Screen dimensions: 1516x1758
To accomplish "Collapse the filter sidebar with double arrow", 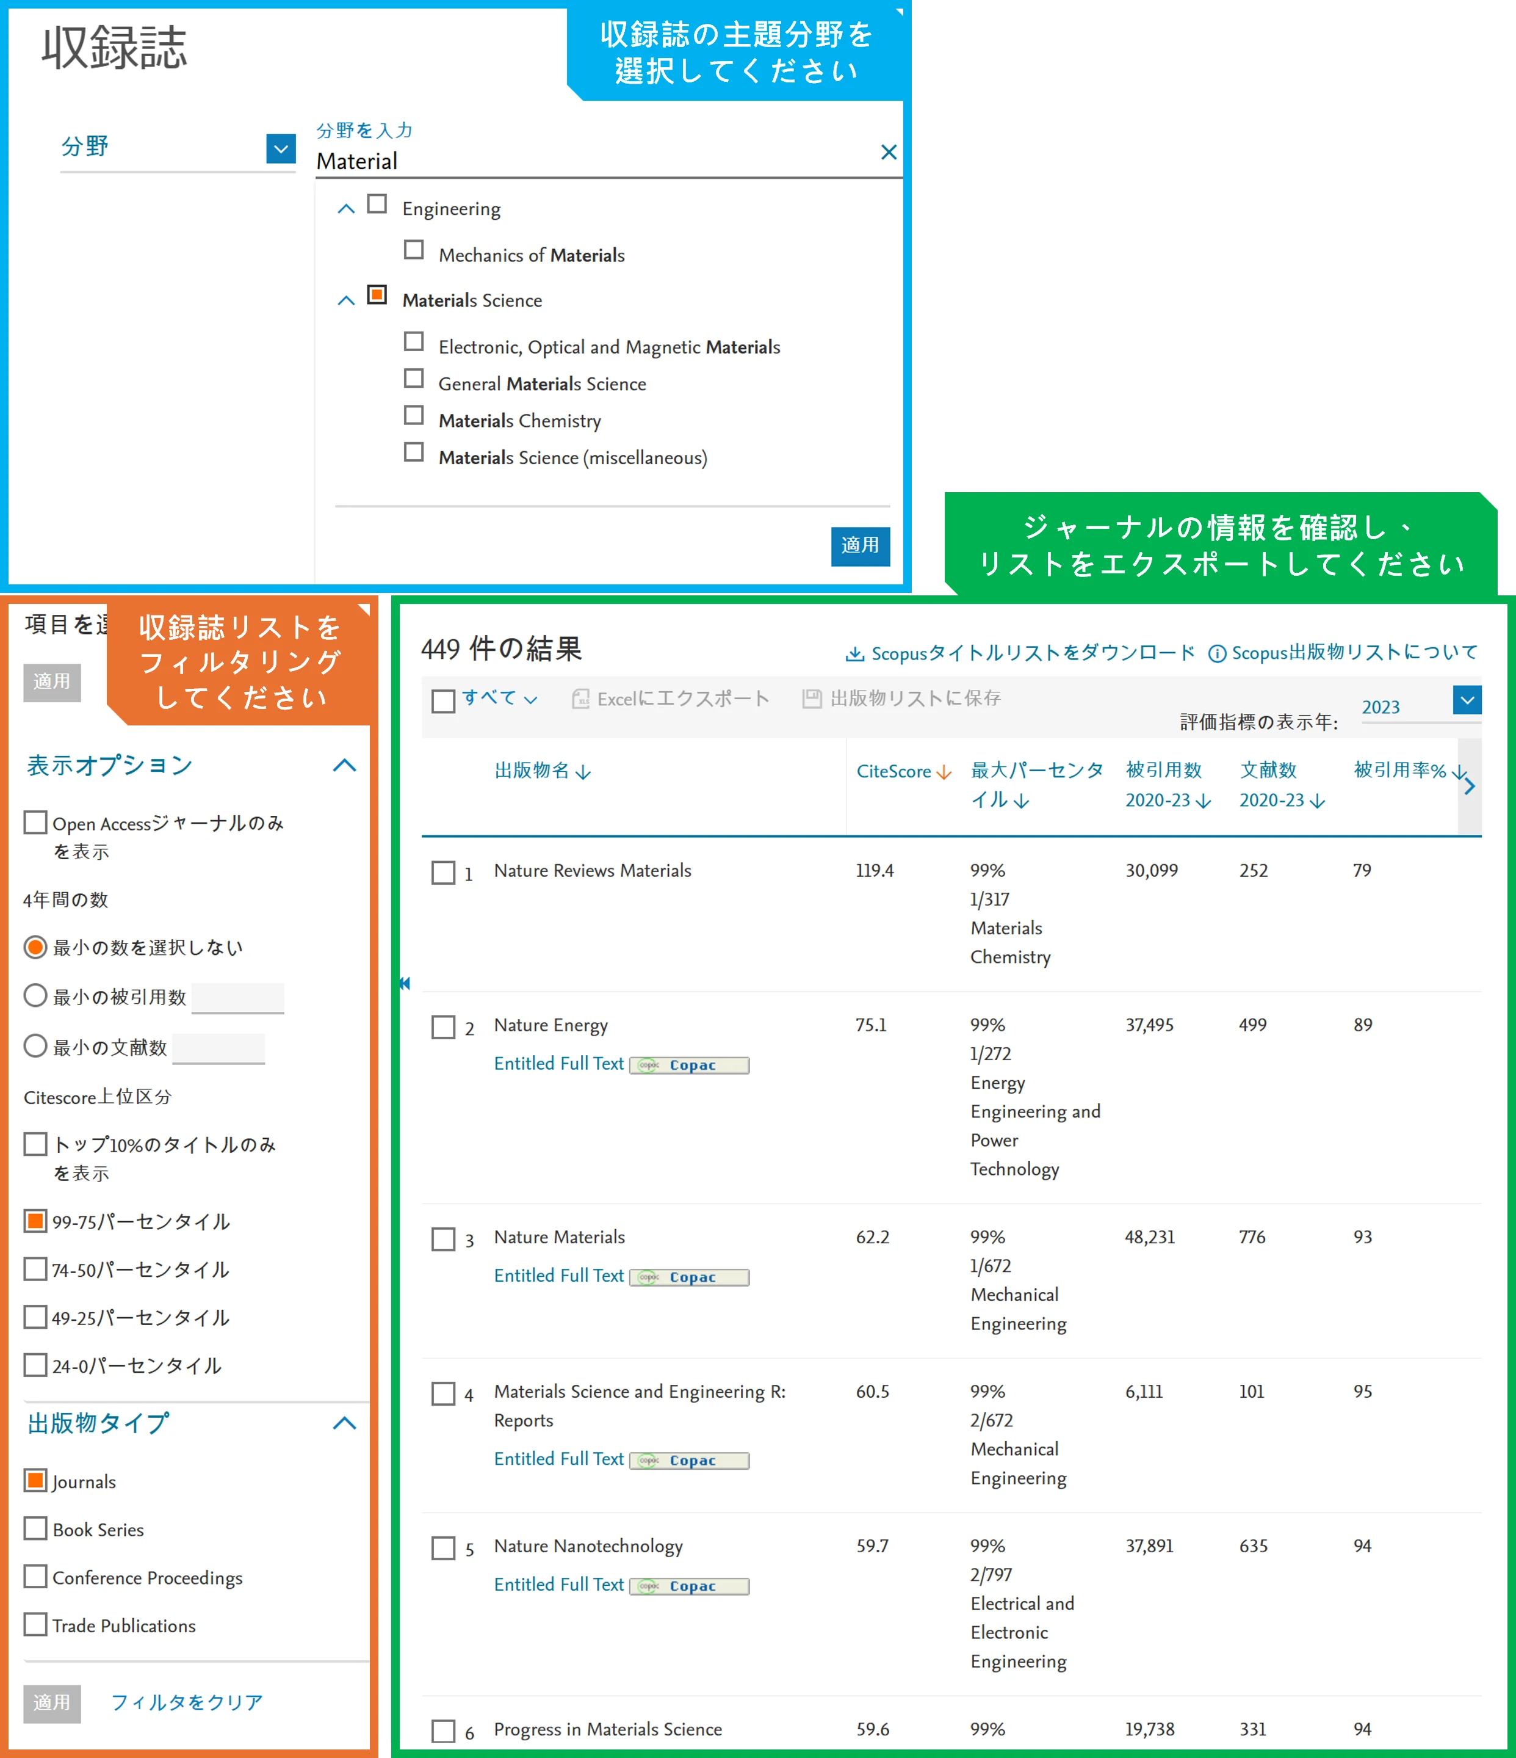I will click(405, 983).
